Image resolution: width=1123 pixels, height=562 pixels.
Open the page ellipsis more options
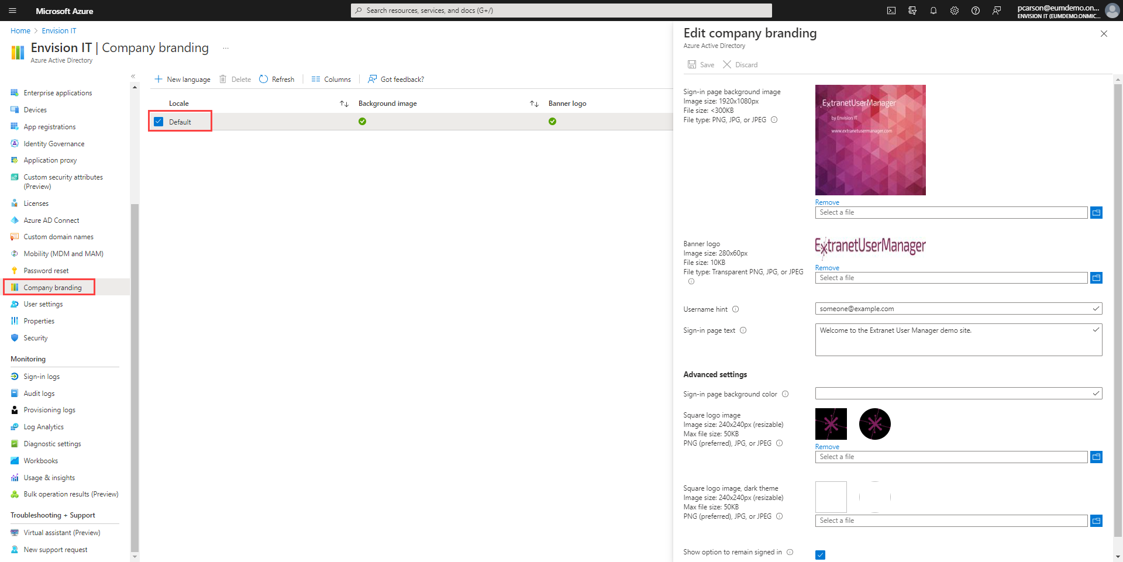click(x=226, y=49)
